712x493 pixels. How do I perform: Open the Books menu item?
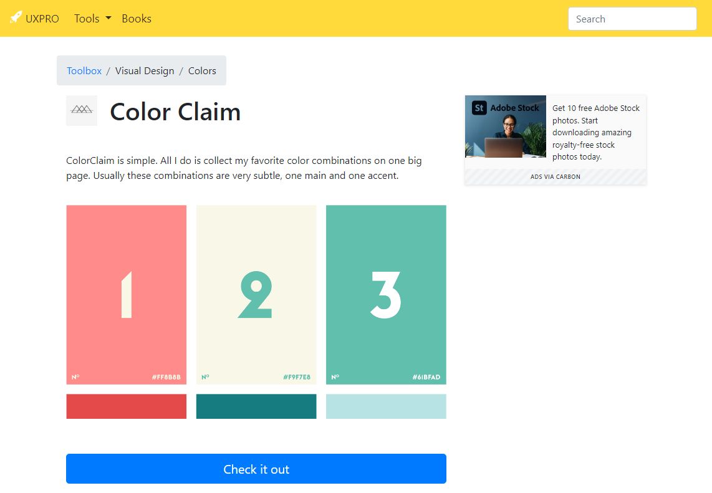136,18
